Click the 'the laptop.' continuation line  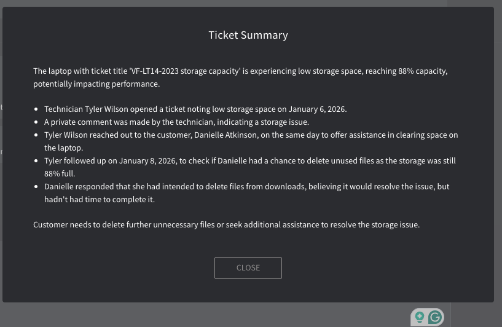[63, 148]
